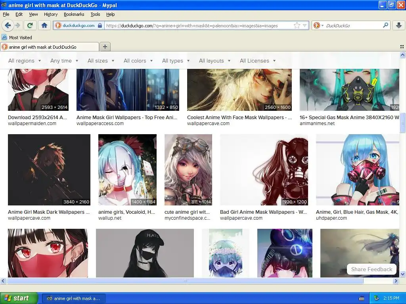406x304 pixels.
Task: Open the File menu
Action: tap(6, 14)
